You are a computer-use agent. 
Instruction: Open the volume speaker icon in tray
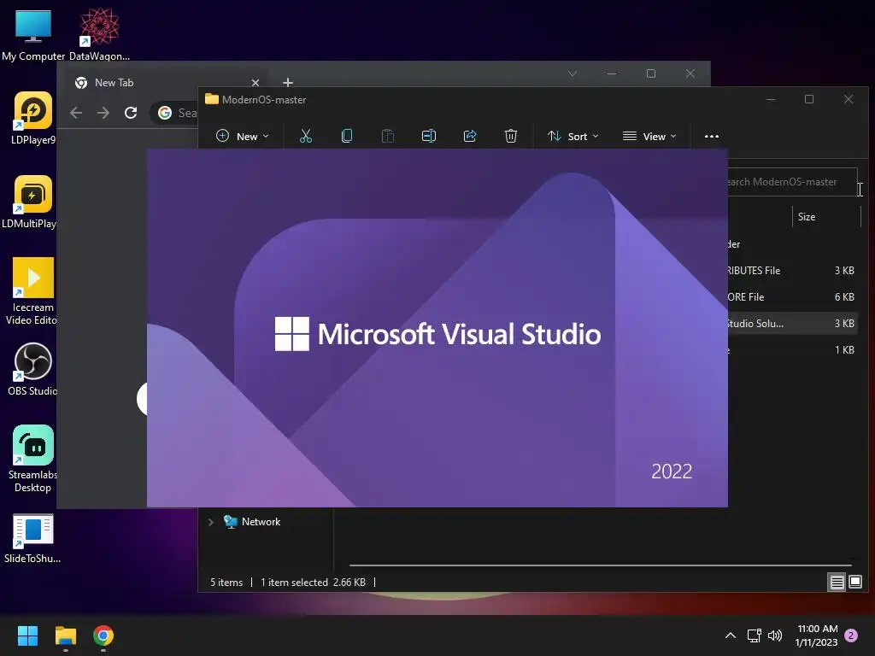click(775, 635)
